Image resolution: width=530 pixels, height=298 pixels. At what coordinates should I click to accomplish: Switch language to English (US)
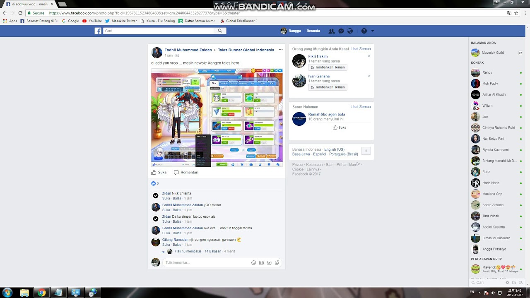(x=334, y=149)
